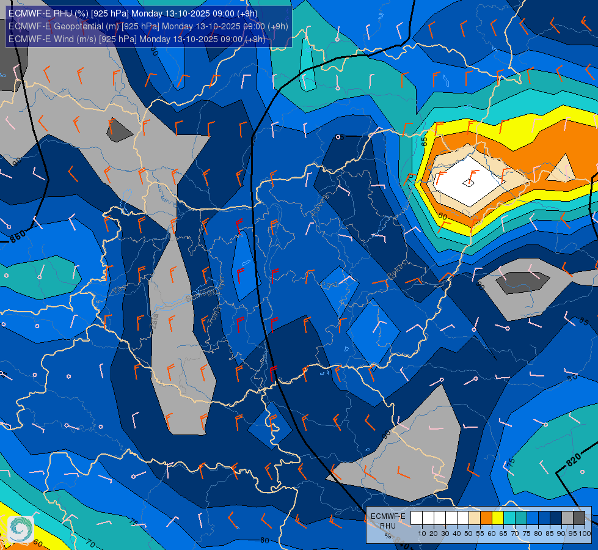Select the ECMWF-E RHU (%) title line
Image resolution: width=598 pixels, height=550 pixels.
(133, 13)
